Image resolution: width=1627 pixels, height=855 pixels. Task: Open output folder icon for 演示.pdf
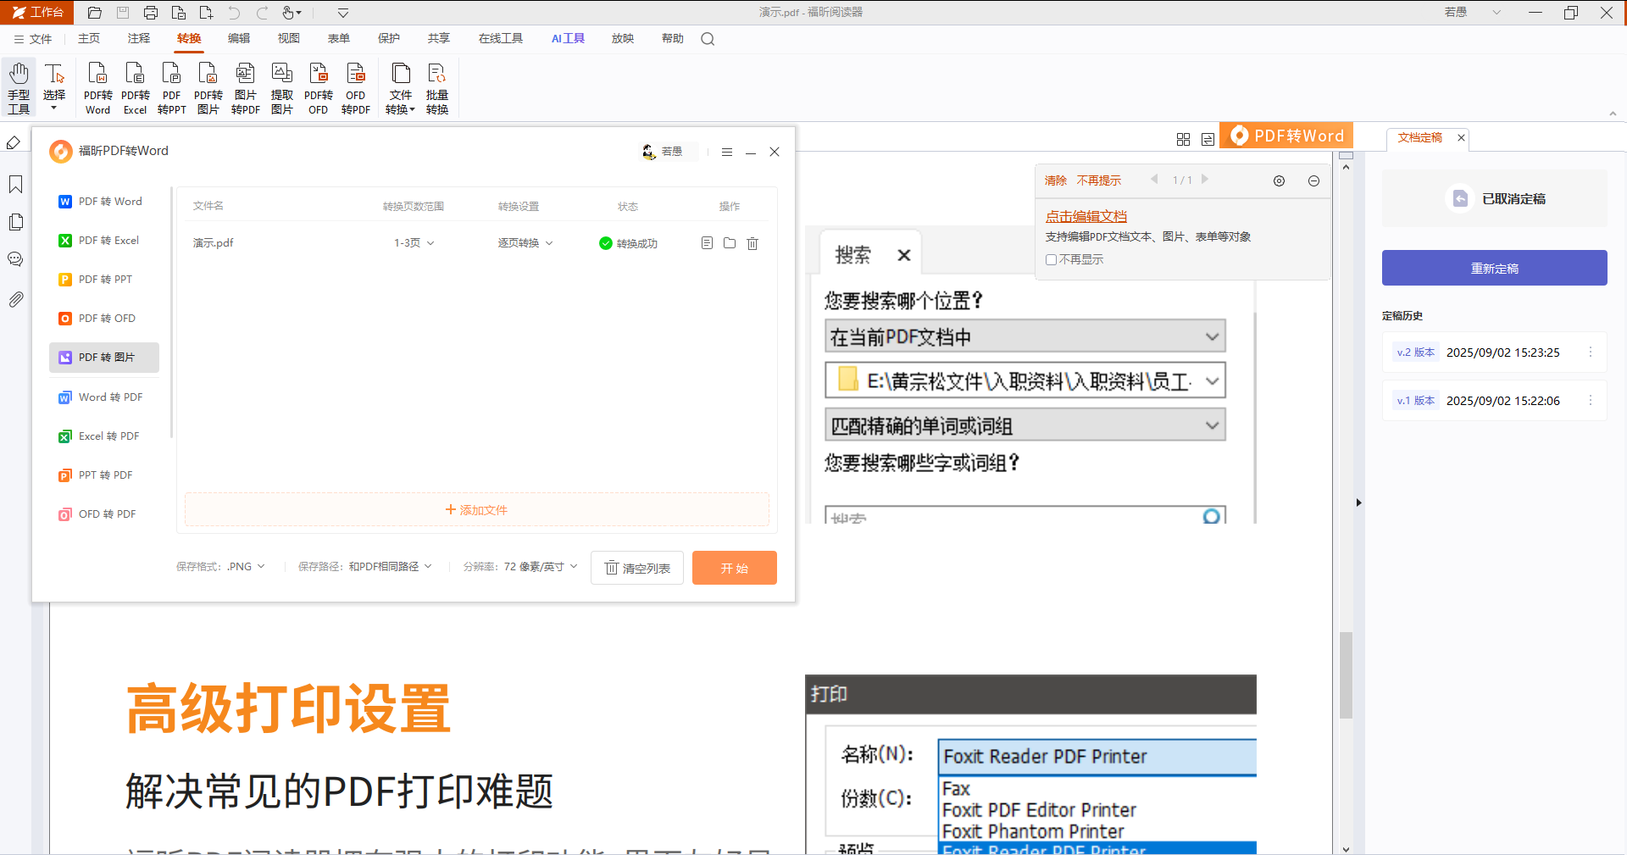click(730, 243)
